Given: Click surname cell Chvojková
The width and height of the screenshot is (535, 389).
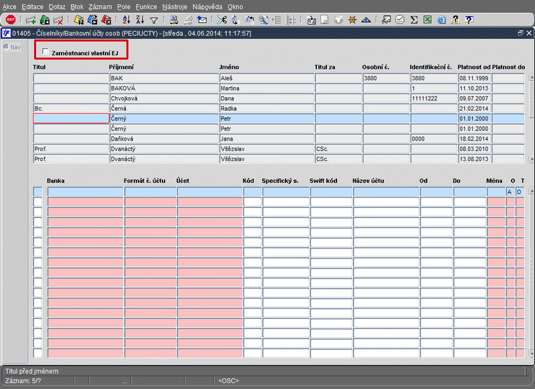Looking at the screenshot, I should 164,98.
